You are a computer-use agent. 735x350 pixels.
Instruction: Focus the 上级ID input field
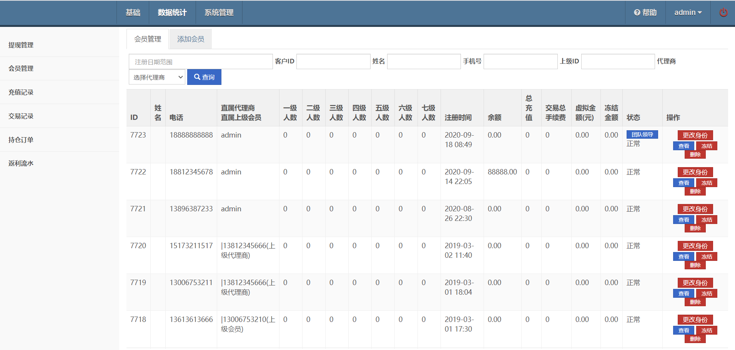coord(618,61)
